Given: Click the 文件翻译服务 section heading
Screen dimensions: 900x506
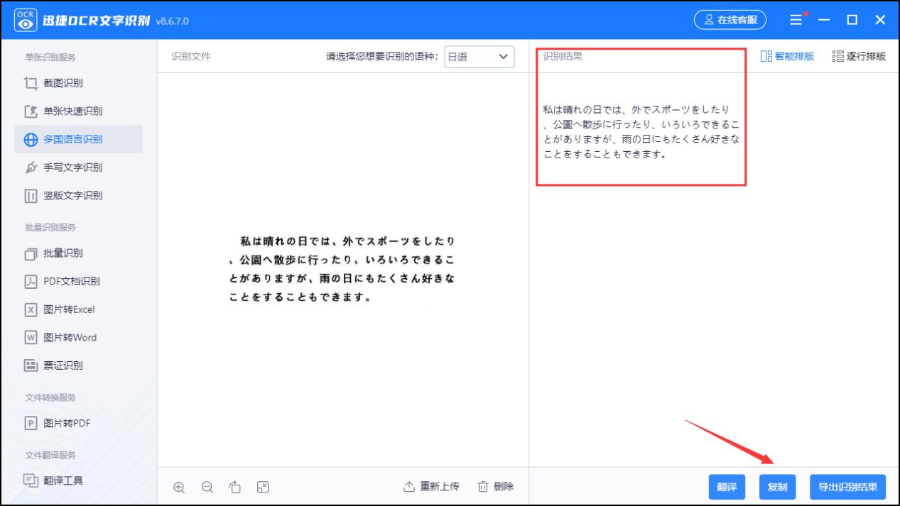Looking at the screenshot, I should pyautogui.click(x=50, y=455).
